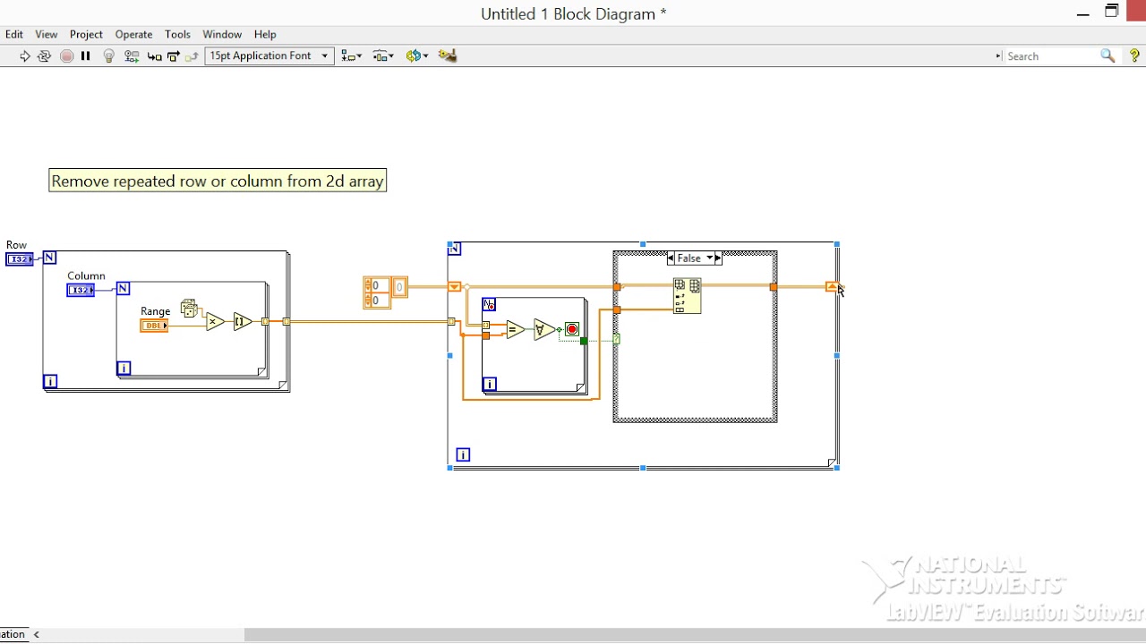This screenshot has height=644, width=1146.
Task: Open the Project menu
Action: click(86, 34)
